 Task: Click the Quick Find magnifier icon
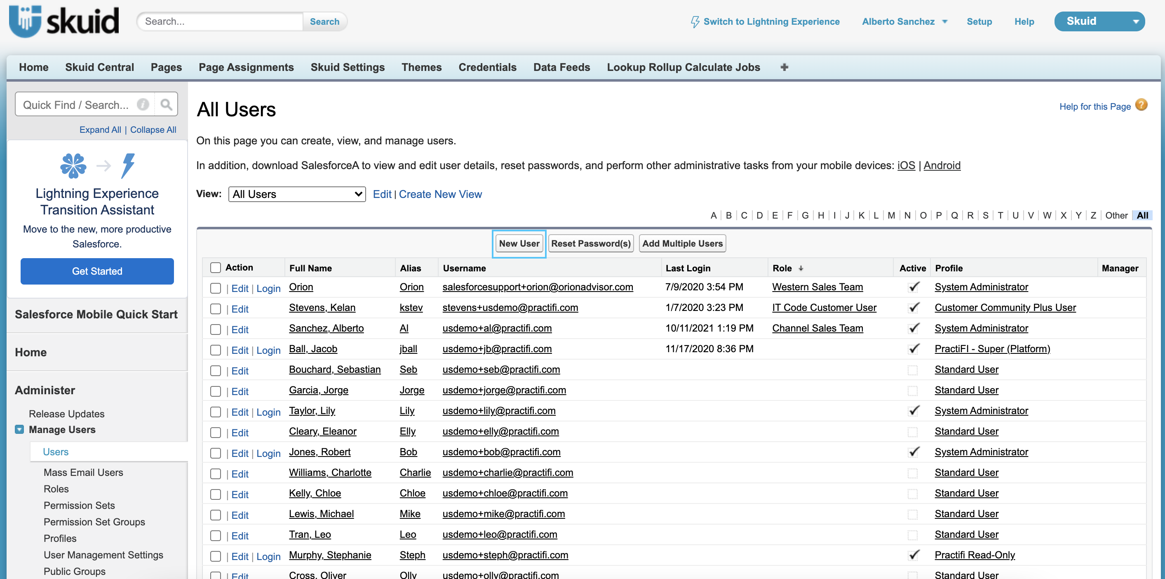(166, 104)
